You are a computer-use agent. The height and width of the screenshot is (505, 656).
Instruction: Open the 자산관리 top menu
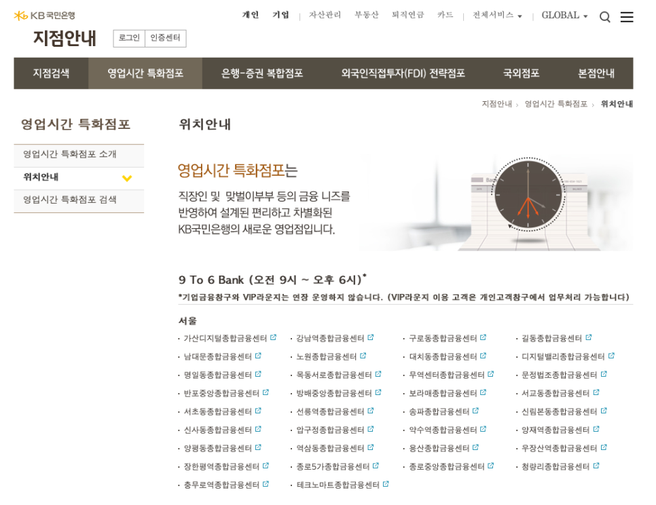[x=325, y=15]
